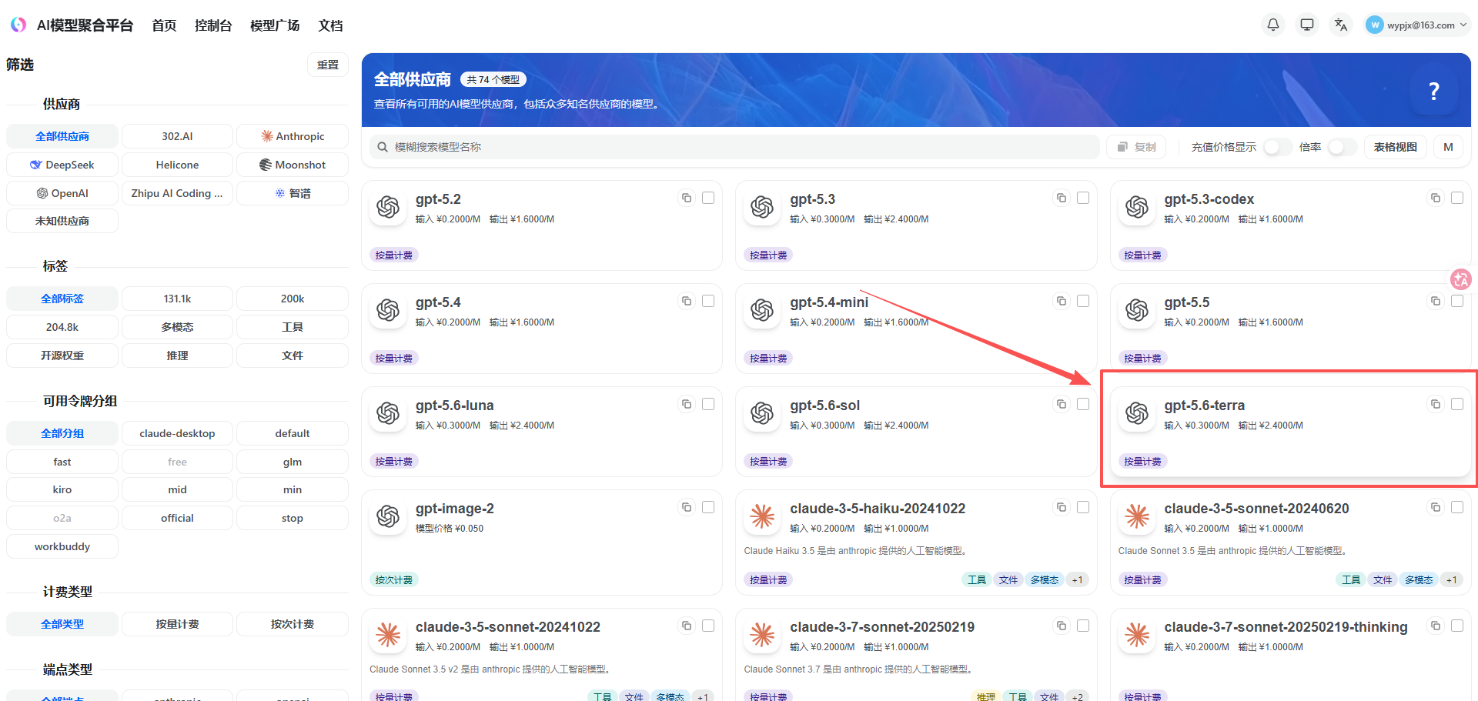Image resolution: width=1478 pixels, height=701 pixels.
Task: Open the language translation icon in header
Action: tap(1341, 25)
